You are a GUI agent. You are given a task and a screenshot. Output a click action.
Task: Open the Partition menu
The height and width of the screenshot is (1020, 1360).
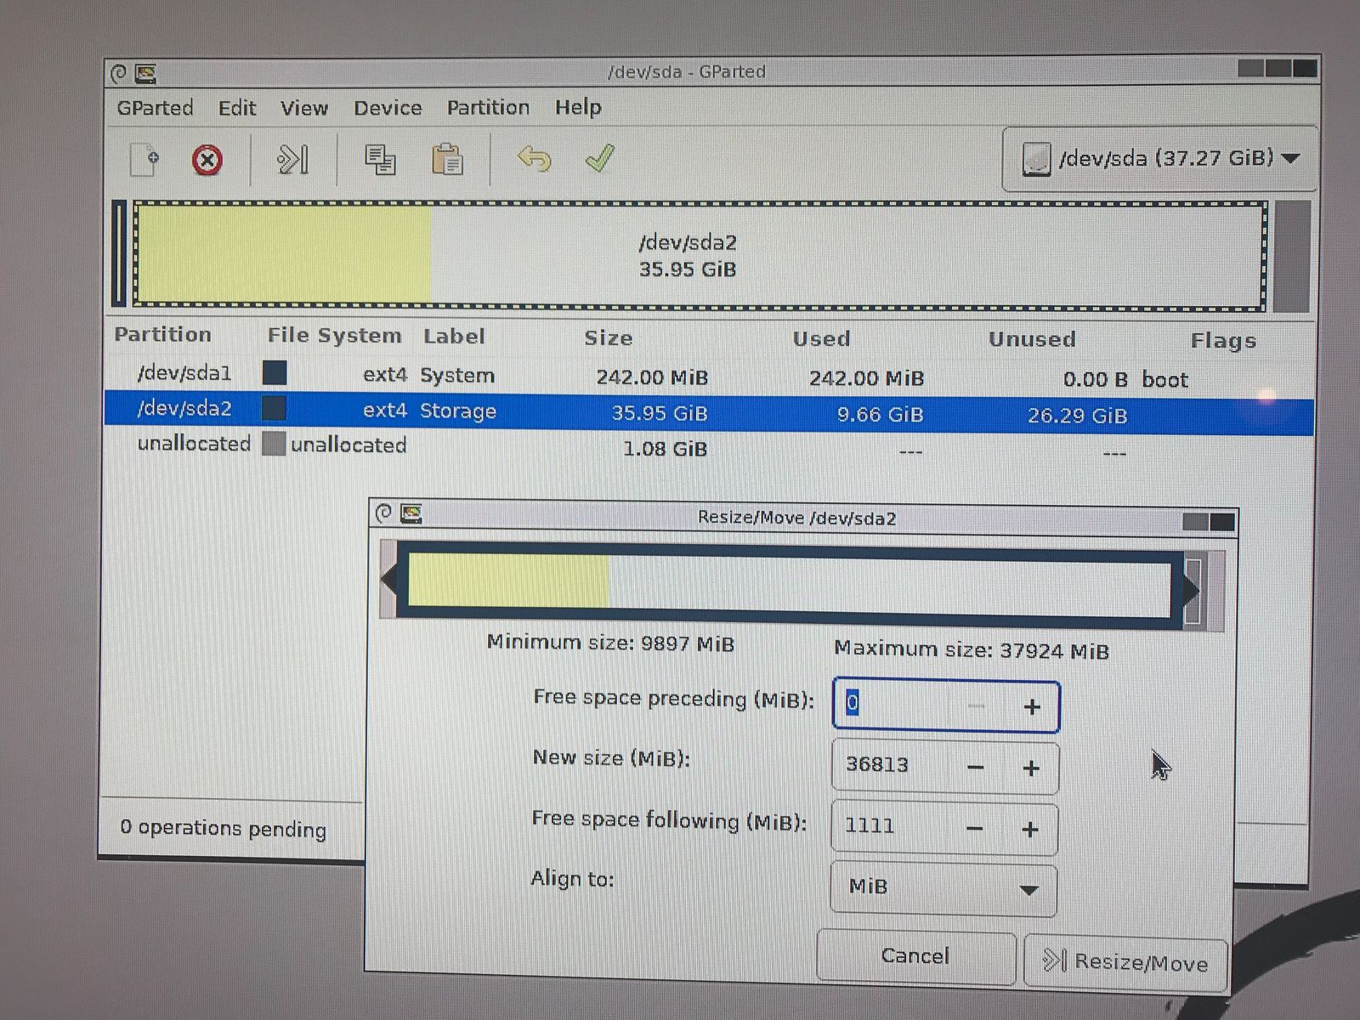point(488,108)
